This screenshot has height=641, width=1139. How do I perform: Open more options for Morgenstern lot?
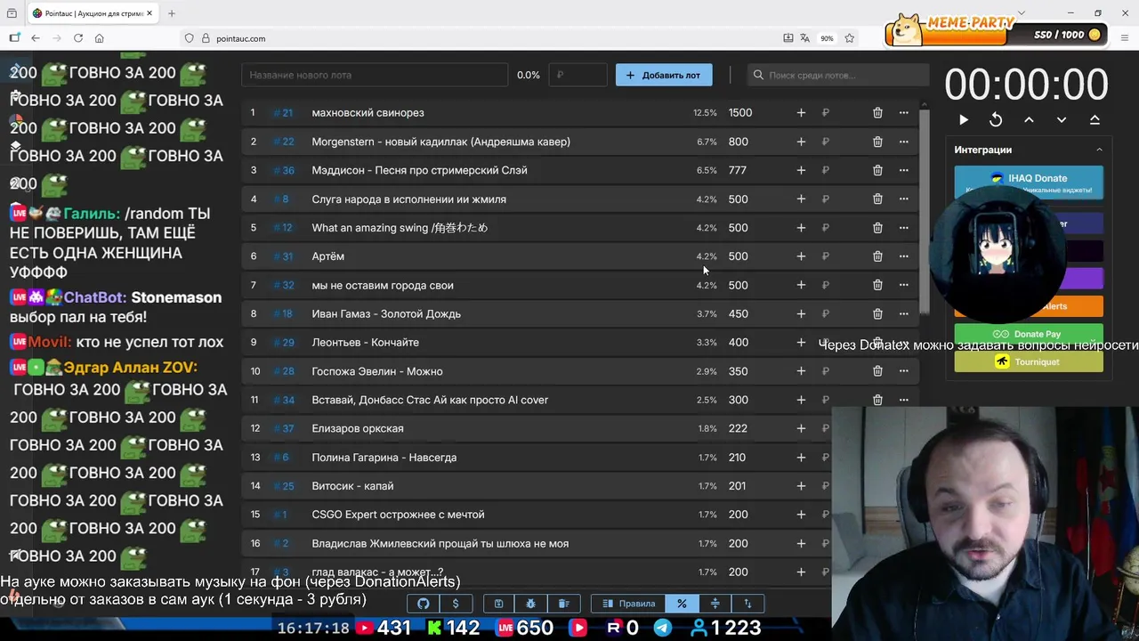903,142
